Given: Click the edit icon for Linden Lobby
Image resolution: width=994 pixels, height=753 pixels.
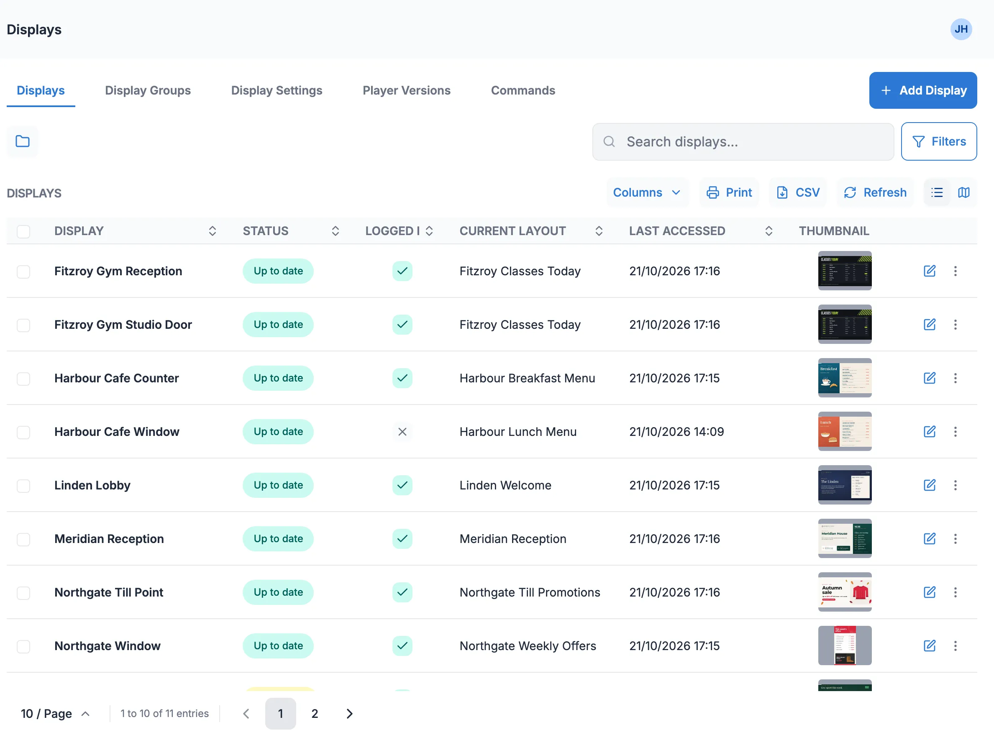Looking at the screenshot, I should [x=929, y=485].
